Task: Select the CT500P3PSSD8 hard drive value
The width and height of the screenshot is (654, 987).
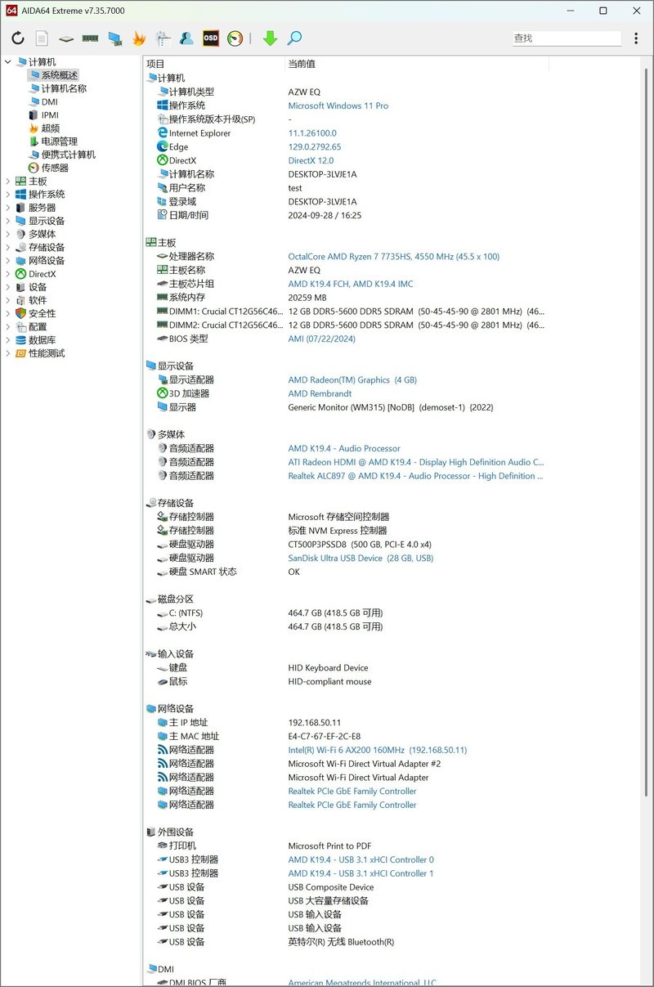Action: 360,545
